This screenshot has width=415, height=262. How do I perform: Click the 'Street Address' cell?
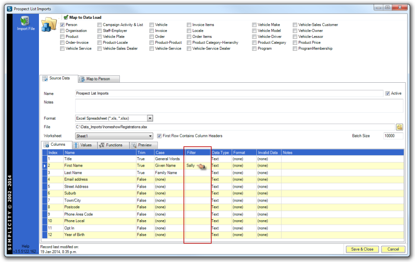tap(100, 187)
